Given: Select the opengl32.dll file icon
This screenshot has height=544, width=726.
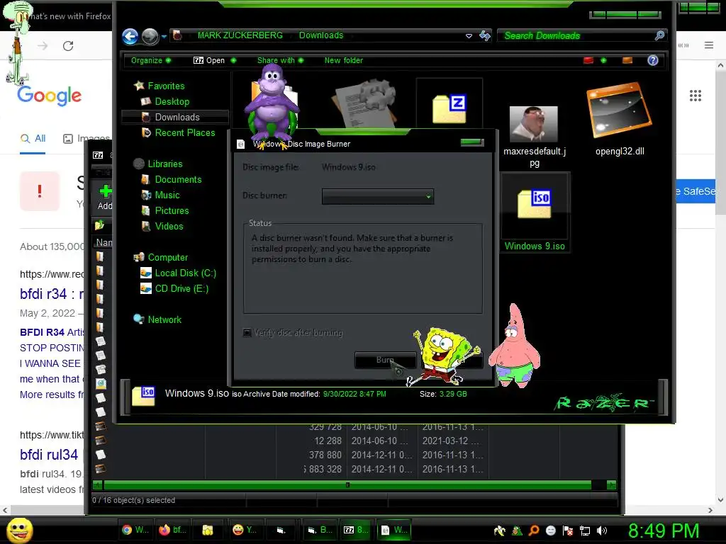Looking at the screenshot, I should pos(619,110).
